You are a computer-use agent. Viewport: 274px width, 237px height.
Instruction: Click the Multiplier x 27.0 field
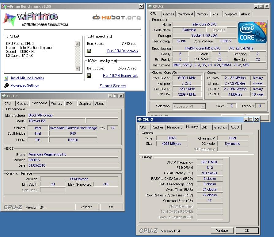[x=187, y=83]
